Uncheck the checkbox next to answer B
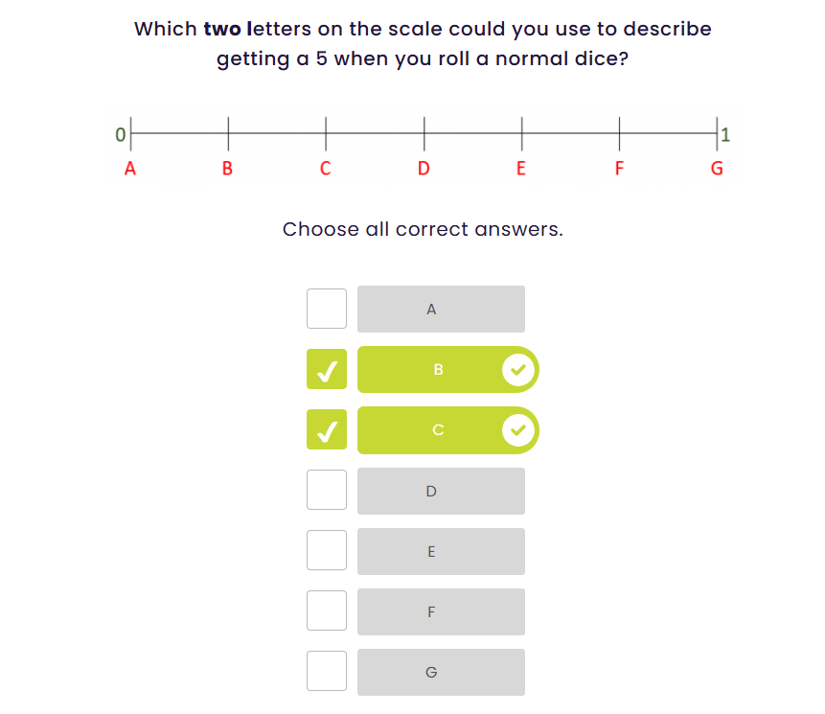Image resolution: width=825 pixels, height=714 pixels. pos(327,370)
